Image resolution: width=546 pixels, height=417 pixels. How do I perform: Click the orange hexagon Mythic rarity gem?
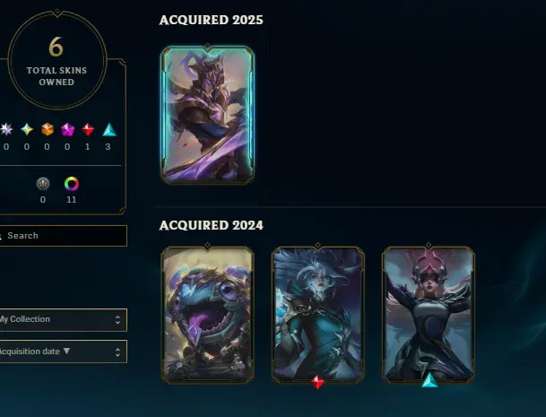[x=48, y=129]
